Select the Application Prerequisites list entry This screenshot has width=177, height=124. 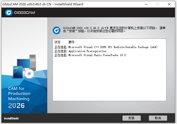click(87, 51)
